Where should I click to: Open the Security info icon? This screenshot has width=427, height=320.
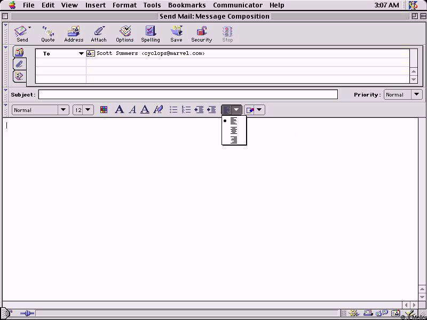pos(202,34)
